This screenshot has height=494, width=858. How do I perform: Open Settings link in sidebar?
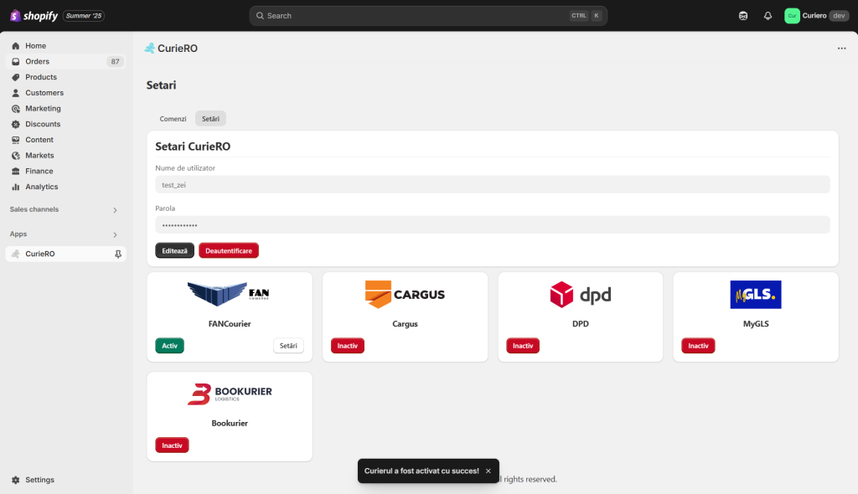pos(40,480)
